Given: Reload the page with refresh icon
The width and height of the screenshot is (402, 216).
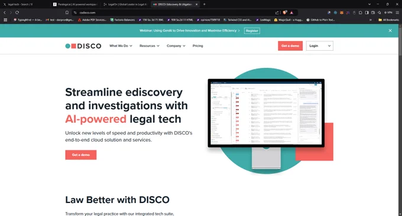Looking at the screenshot, I should pos(17,12).
